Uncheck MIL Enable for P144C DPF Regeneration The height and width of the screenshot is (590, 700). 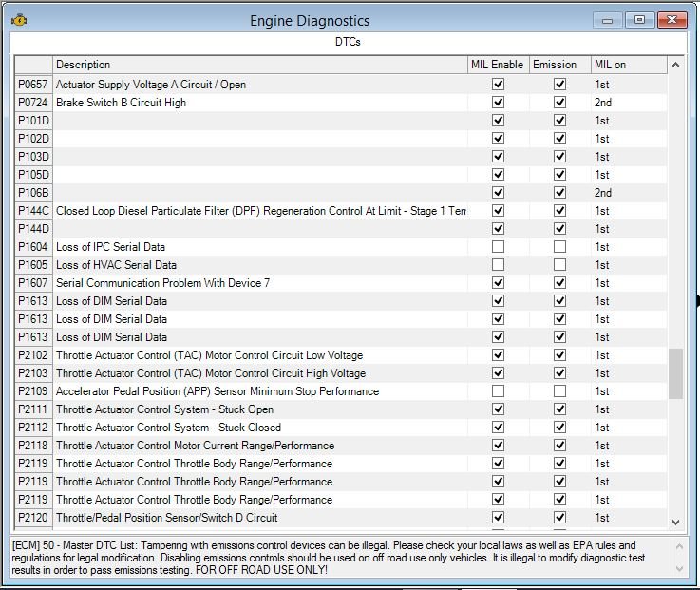point(498,211)
